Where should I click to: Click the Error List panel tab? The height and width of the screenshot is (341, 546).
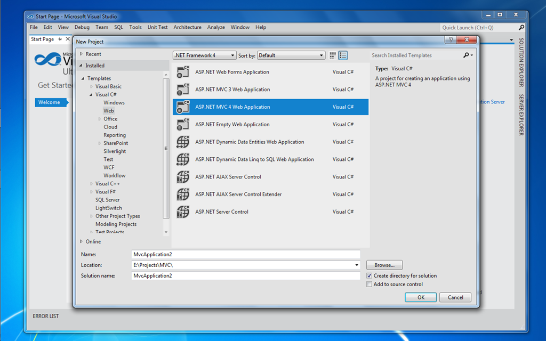(x=46, y=316)
